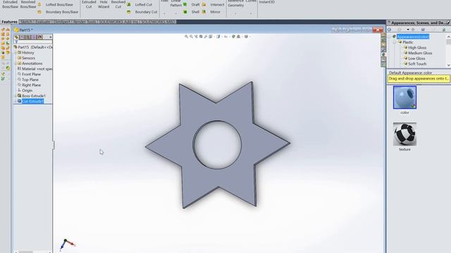The height and width of the screenshot is (253, 451).
Task: Select the Boss-Extrude1 feature
Action: (x=31, y=96)
